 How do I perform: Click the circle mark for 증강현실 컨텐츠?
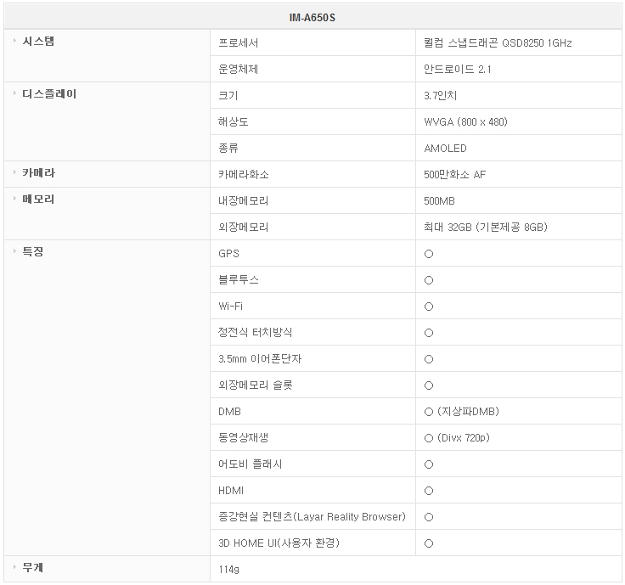[429, 517]
